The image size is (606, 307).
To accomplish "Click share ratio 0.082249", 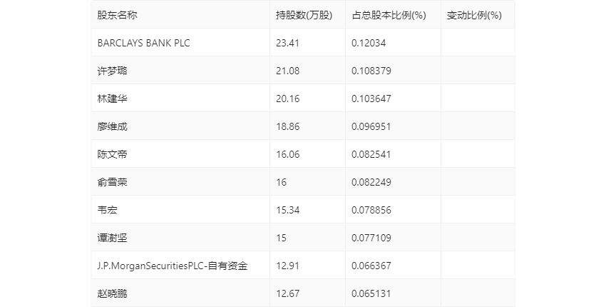I will [371, 182].
